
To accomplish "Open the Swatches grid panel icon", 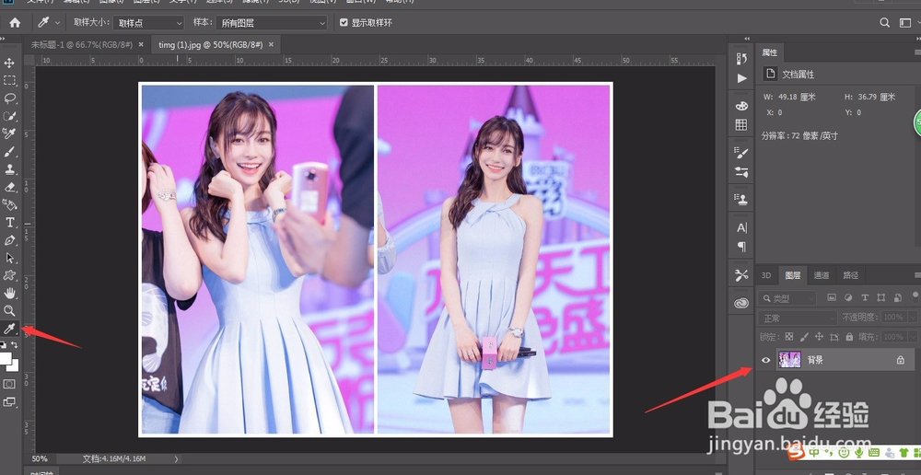I will 741,125.
